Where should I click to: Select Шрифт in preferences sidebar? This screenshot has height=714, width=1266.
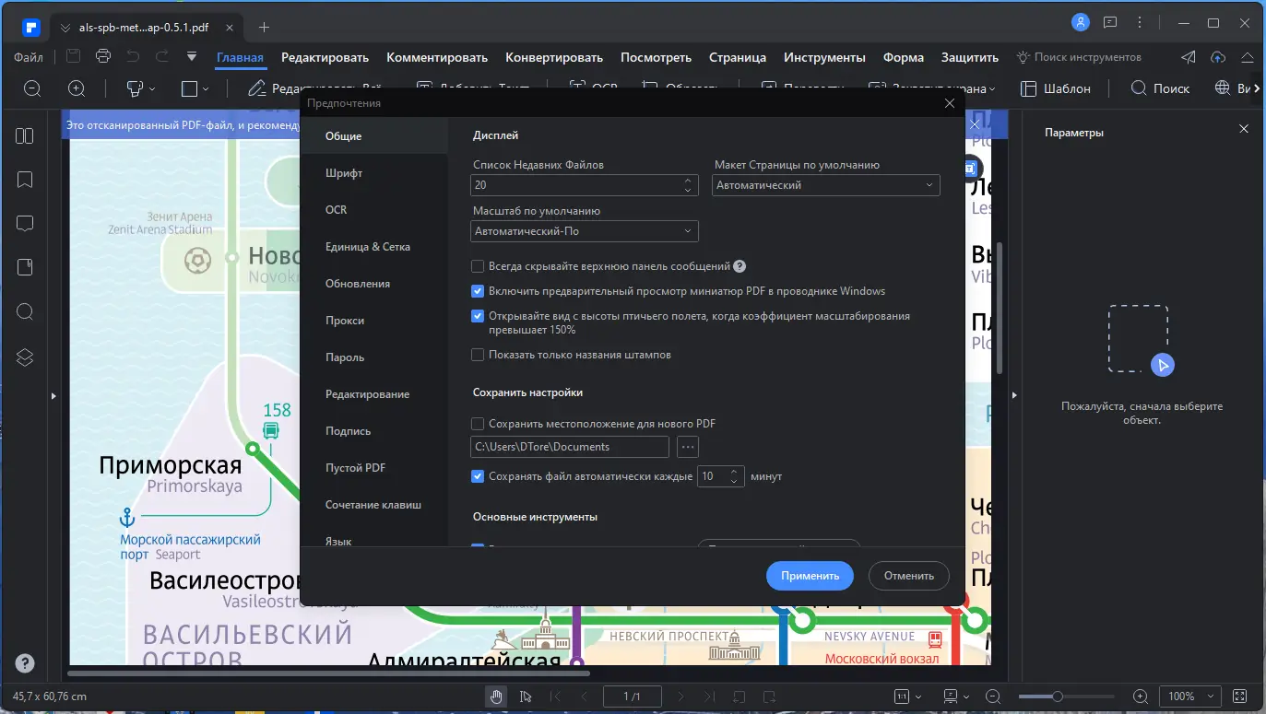coord(374,173)
